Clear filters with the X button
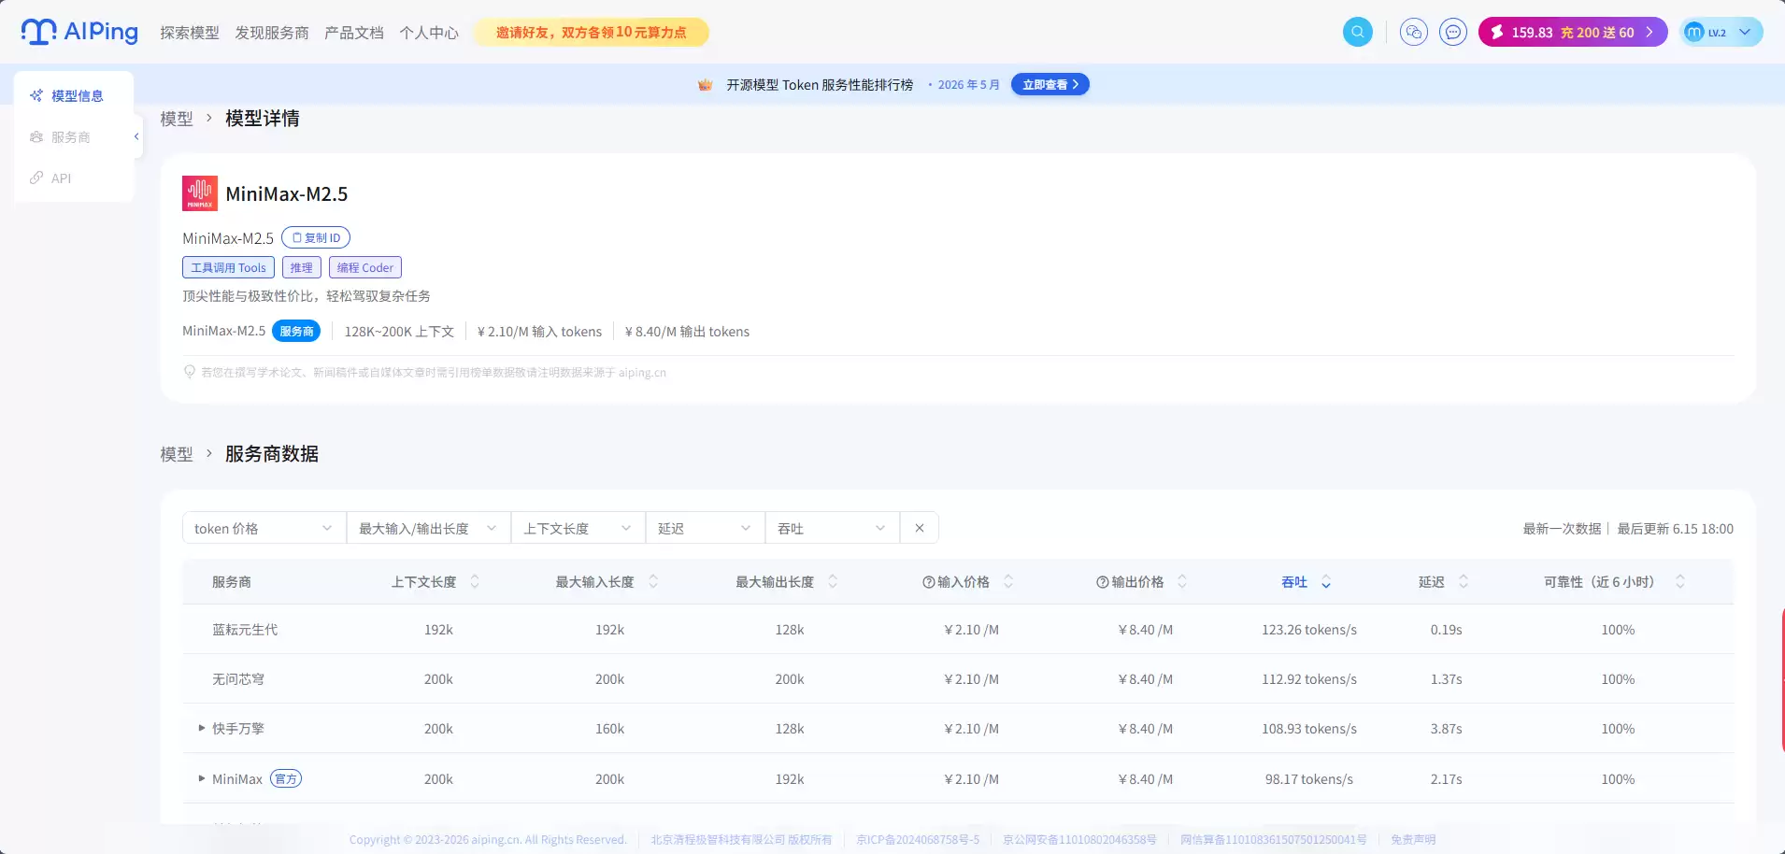The image size is (1785, 854). [920, 528]
